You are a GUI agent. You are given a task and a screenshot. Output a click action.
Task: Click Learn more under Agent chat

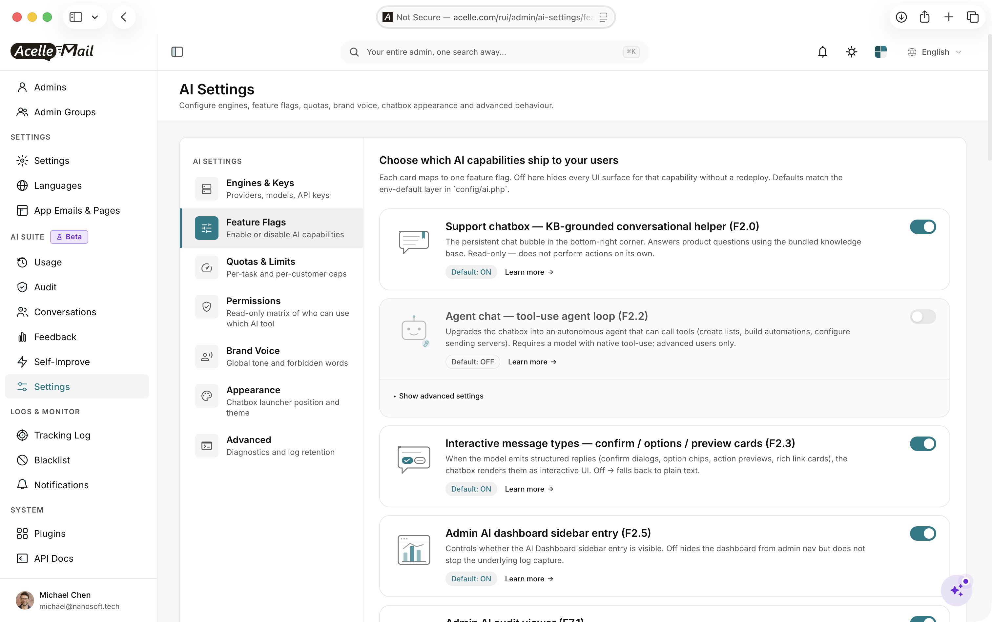pos(532,361)
